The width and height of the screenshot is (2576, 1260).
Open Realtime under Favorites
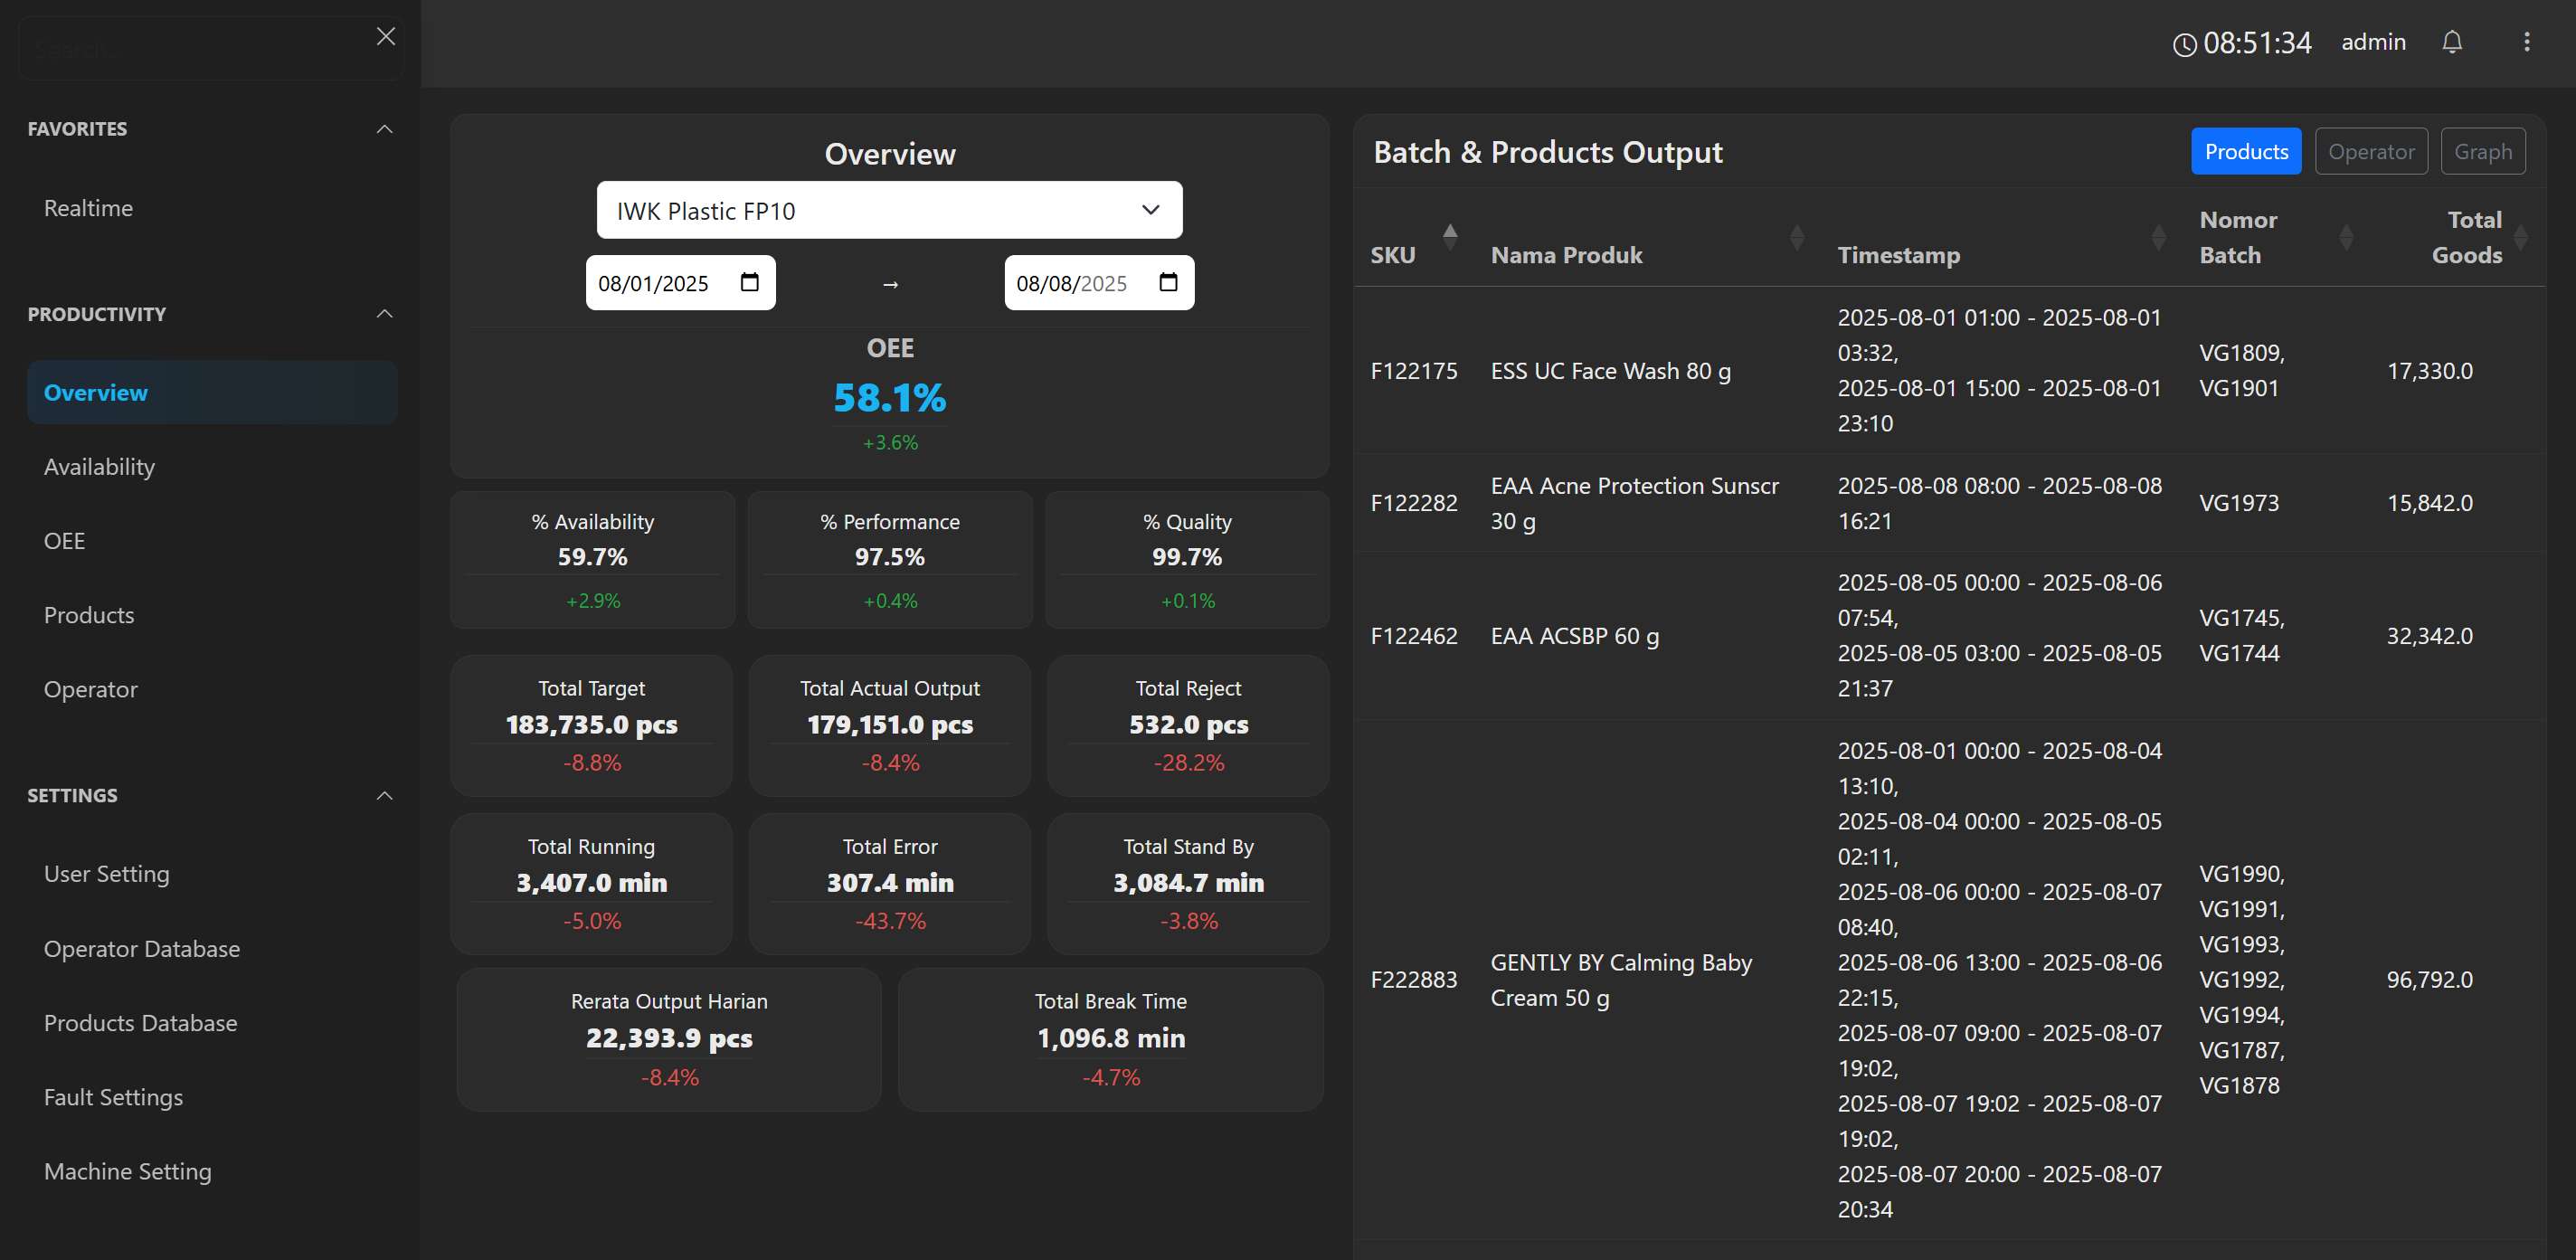88,208
